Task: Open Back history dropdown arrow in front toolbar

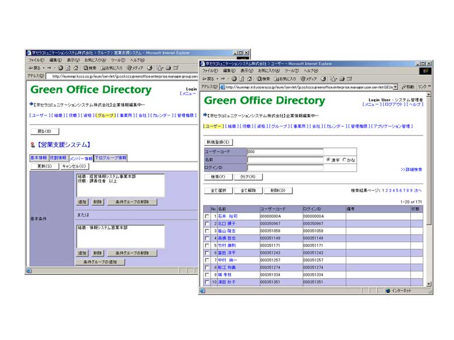Action: coord(217,79)
